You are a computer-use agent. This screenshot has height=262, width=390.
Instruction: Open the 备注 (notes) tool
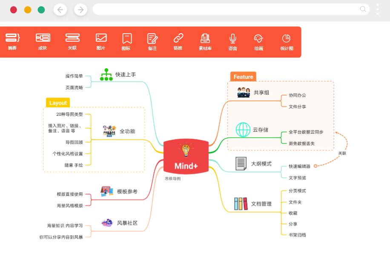152,41
